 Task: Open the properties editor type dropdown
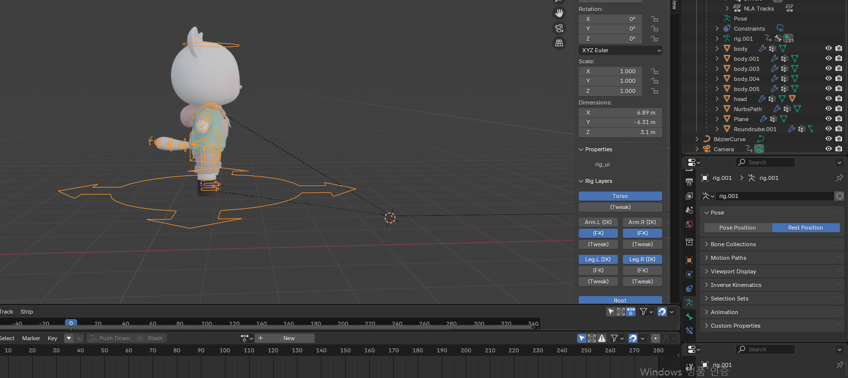click(x=694, y=162)
